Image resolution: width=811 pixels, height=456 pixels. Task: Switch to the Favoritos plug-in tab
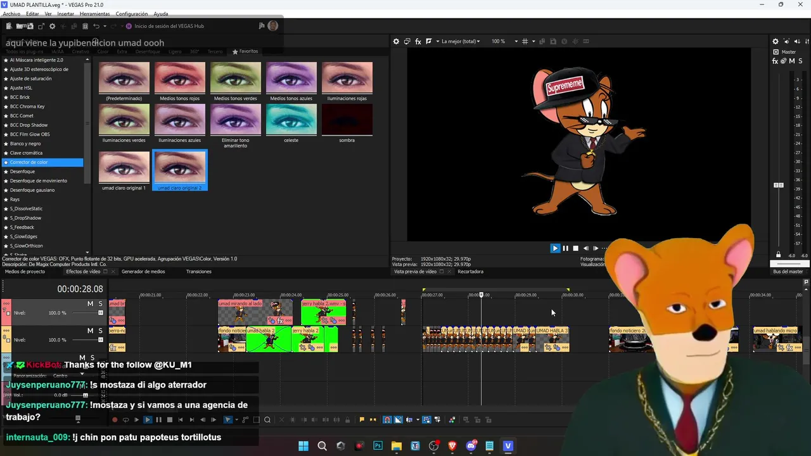(x=245, y=51)
